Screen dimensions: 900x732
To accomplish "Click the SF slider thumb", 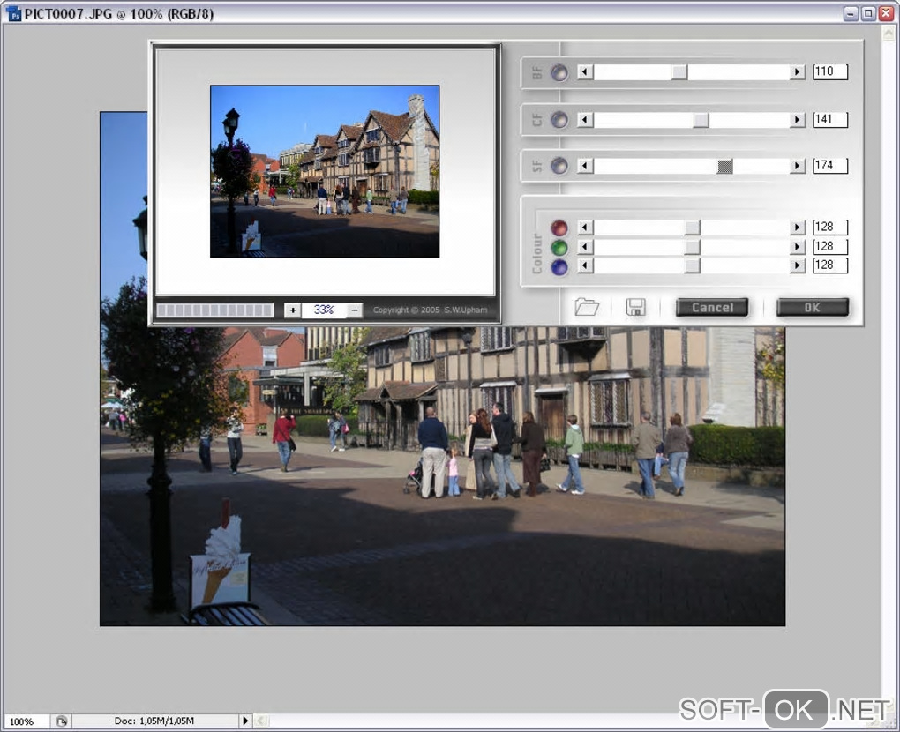I will point(725,166).
